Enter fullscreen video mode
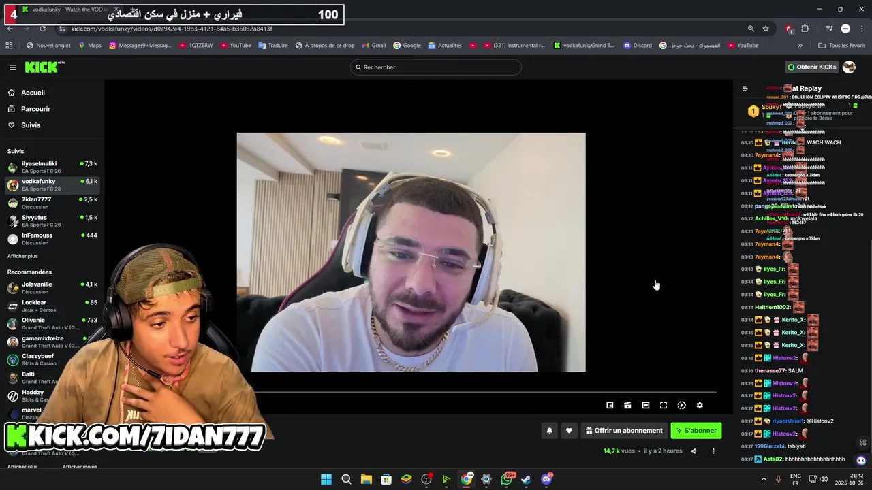This screenshot has width=872, height=490. (664, 405)
